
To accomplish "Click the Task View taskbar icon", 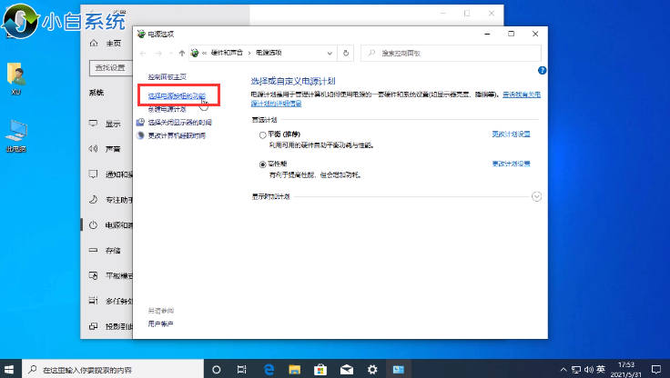I will pyautogui.click(x=243, y=370).
